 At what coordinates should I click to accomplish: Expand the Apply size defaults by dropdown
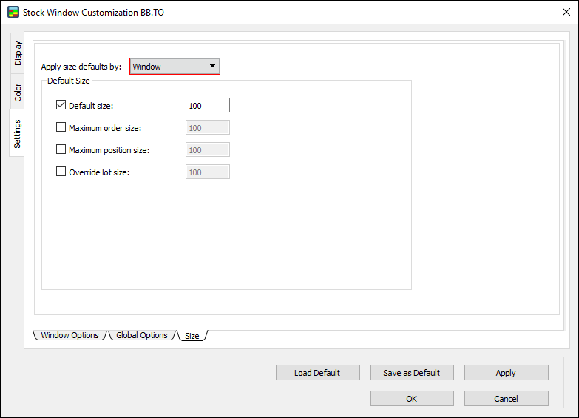(x=175, y=67)
